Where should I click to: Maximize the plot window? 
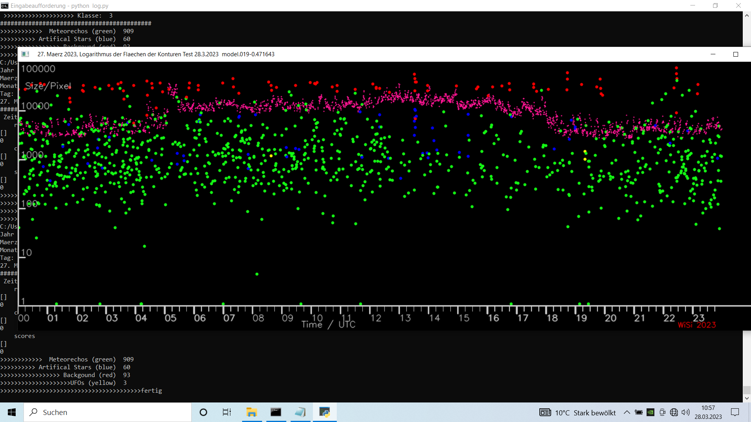click(x=736, y=54)
